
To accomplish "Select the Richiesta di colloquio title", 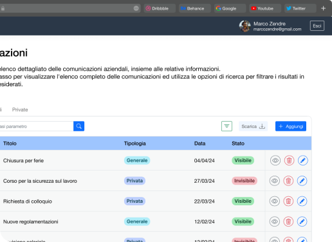I will 28,201.
